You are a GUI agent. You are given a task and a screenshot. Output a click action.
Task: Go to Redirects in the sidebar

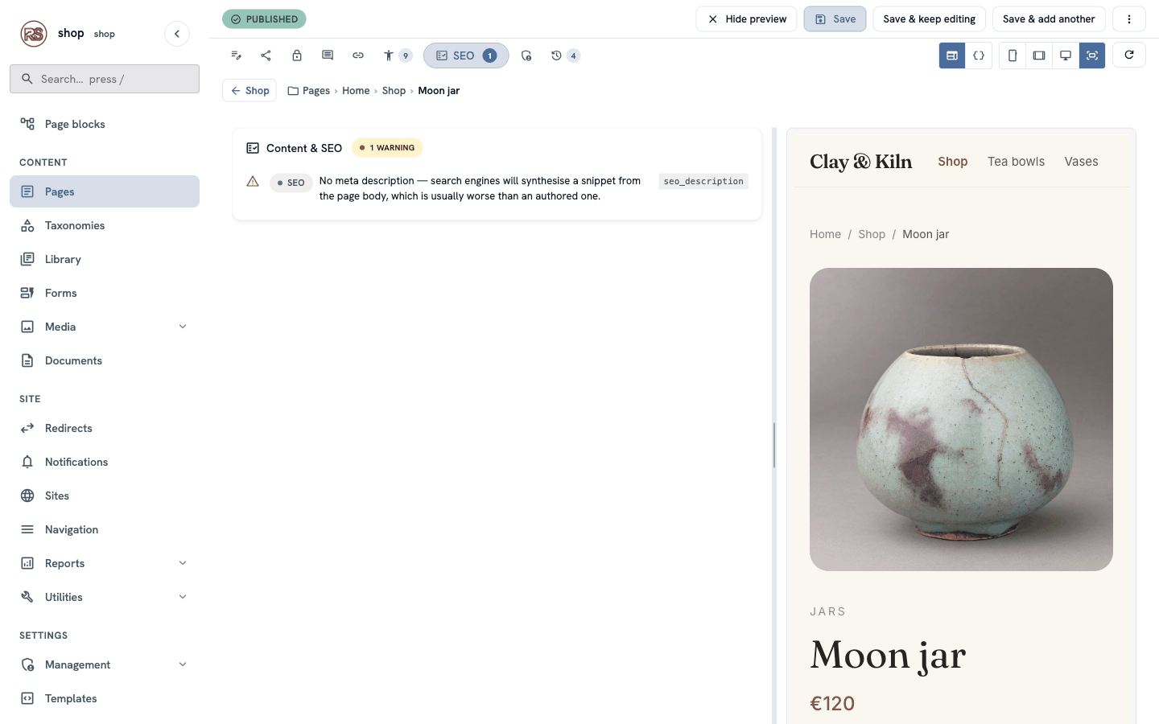pyautogui.click(x=105, y=428)
